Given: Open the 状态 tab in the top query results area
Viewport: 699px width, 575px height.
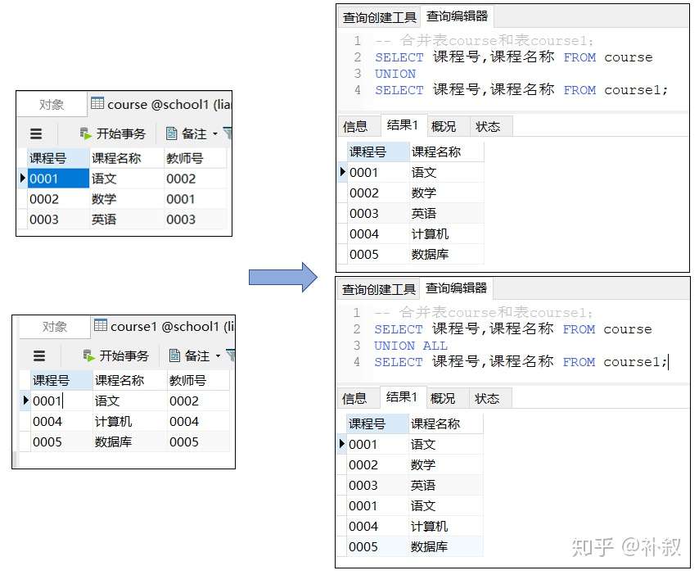Looking at the screenshot, I should 489,125.
